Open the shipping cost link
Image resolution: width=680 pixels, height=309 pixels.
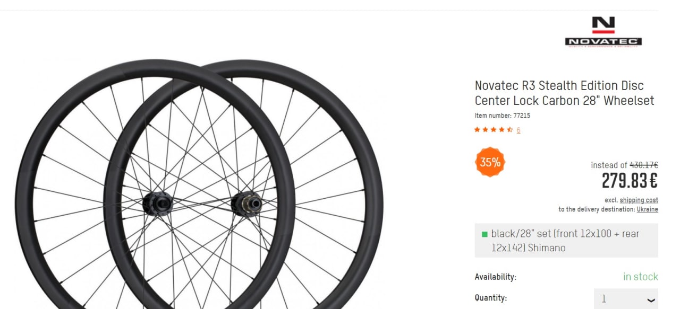pyautogui.click(x=639, y=200)
